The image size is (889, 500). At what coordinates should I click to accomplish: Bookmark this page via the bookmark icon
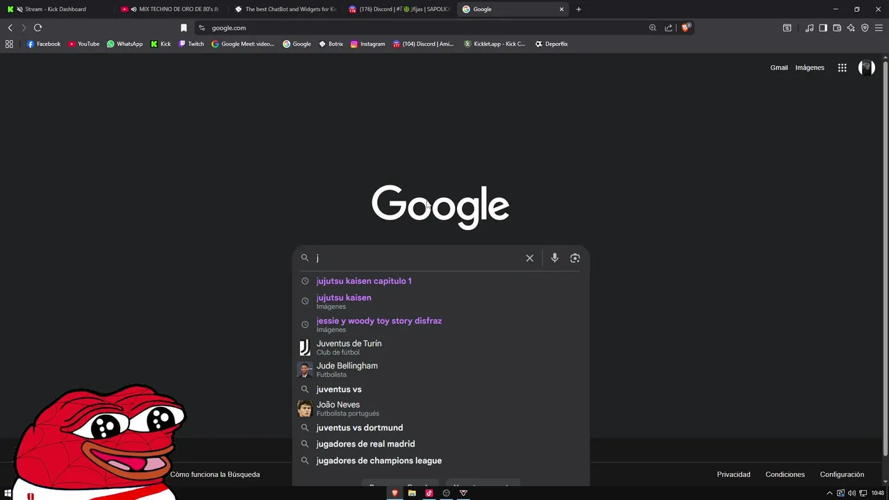point(183,28)
